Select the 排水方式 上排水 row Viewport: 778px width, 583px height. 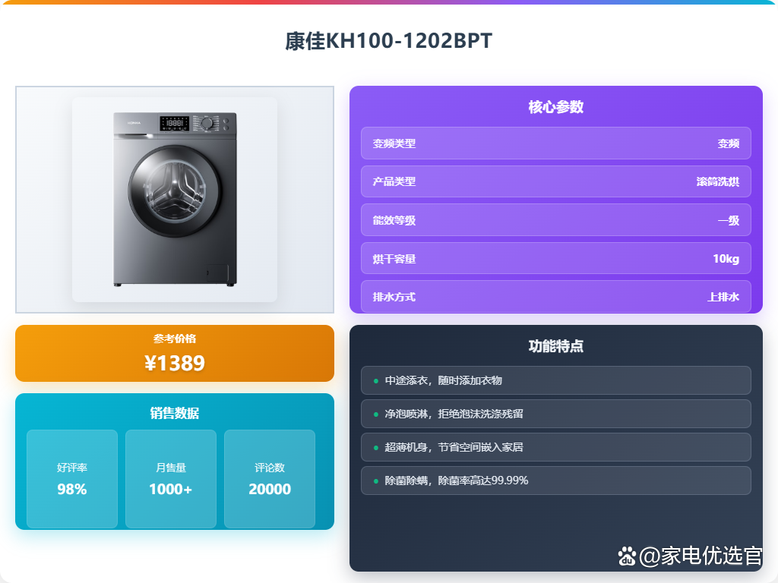[555, 297]
